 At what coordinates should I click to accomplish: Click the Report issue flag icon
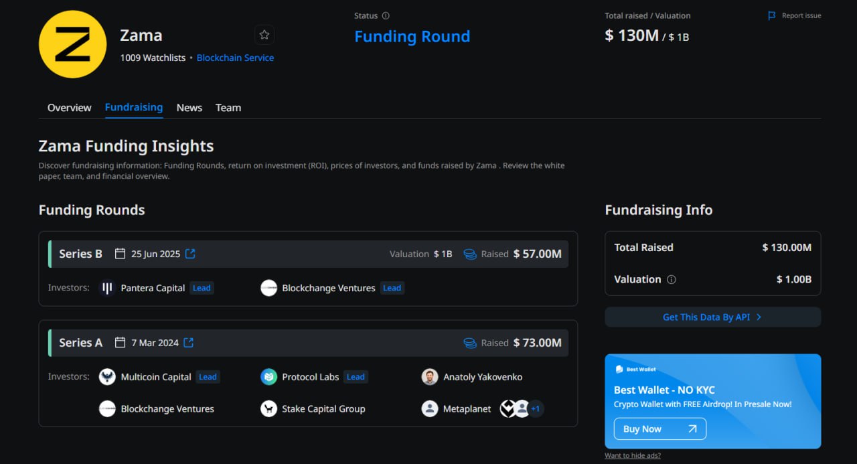click(772, 15)
